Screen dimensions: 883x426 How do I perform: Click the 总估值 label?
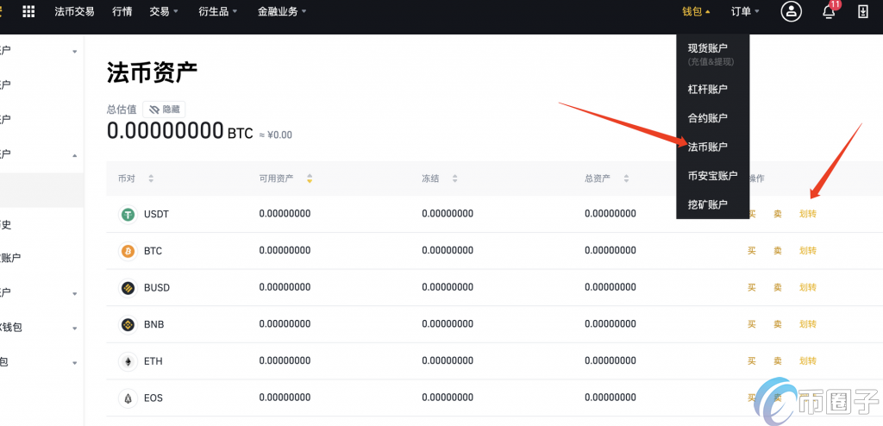click(122, 110)
